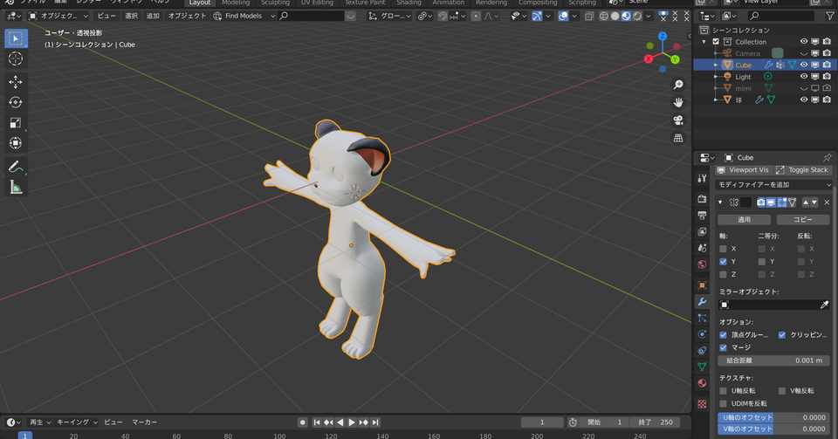Switch perspective/orthographic grid icon
The image size is (838, 439).
[x=678, y=138]
